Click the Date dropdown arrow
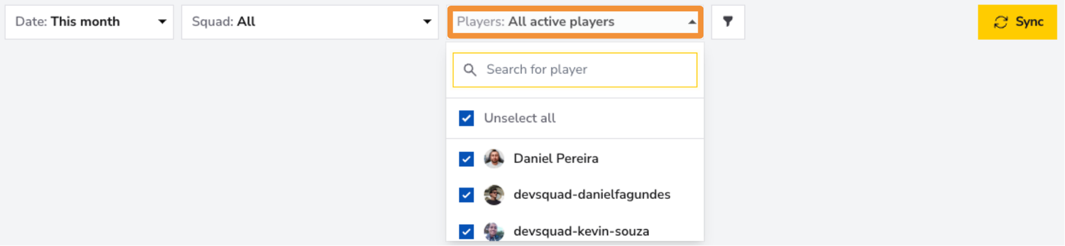This screenshot has width=1065, height=246. click(162, 22)
